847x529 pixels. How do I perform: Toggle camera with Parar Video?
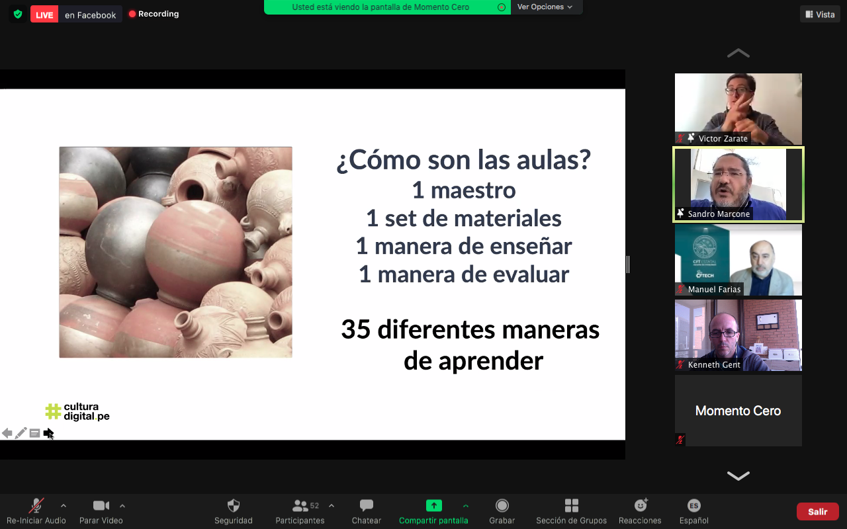coord(101,506)
